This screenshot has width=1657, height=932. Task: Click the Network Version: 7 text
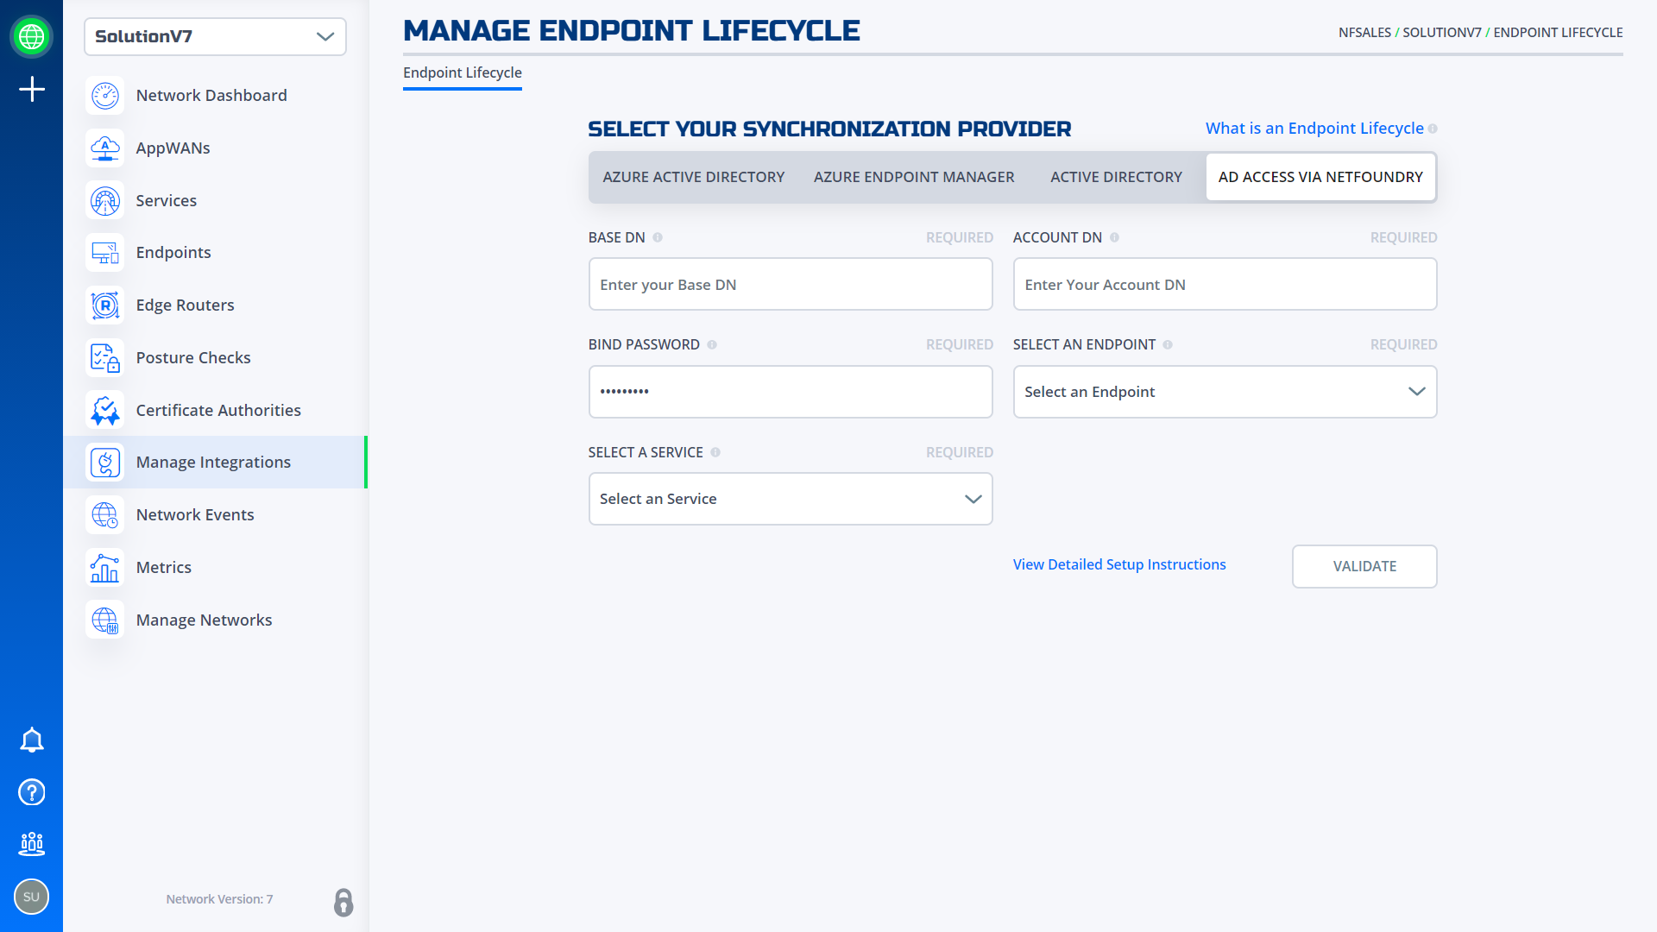pyautogui.click(x=219, y=899)
